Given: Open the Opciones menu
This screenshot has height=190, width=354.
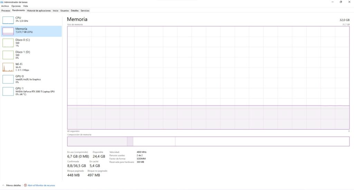Looking at the screenshot, I should (x=16, y=6).
